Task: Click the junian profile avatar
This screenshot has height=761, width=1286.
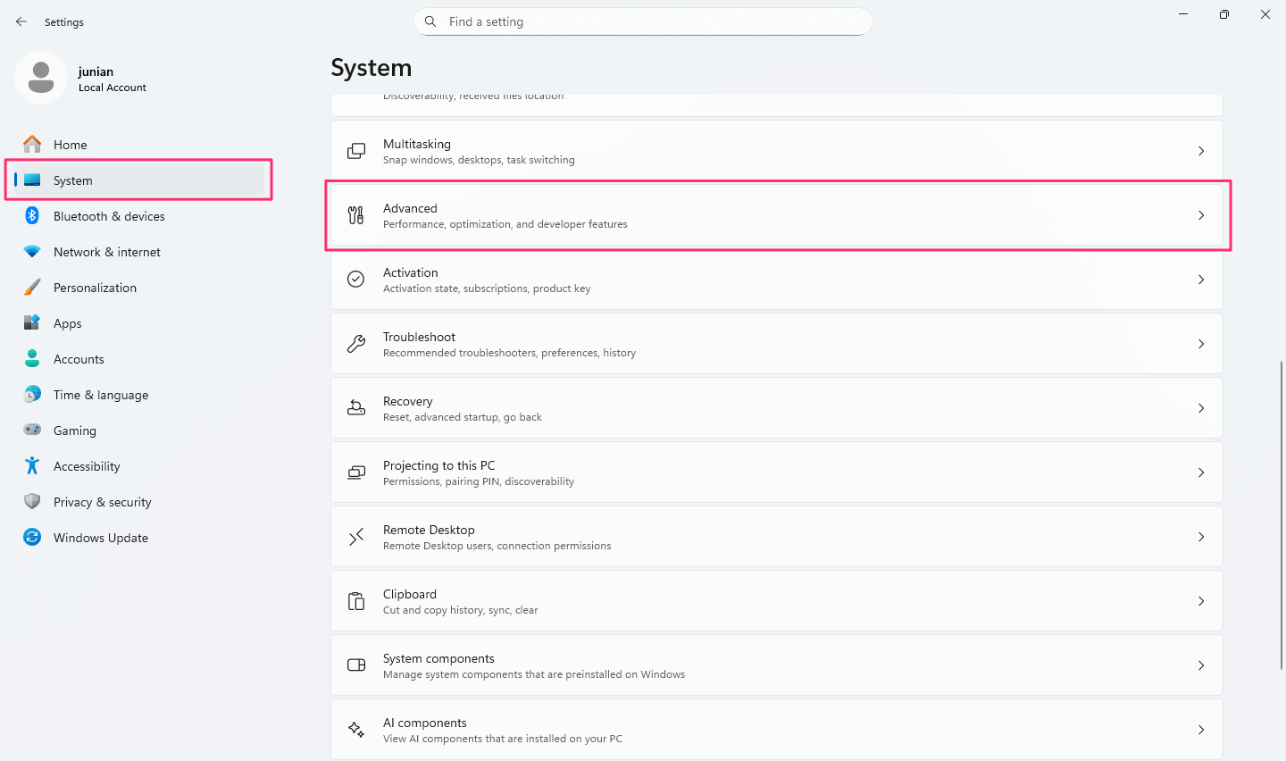Action: click(x=41, y=78)
